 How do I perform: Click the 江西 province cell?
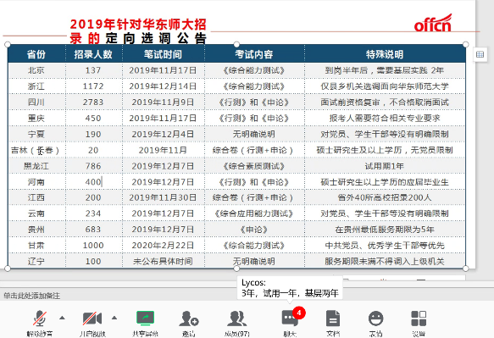(36, 197)
